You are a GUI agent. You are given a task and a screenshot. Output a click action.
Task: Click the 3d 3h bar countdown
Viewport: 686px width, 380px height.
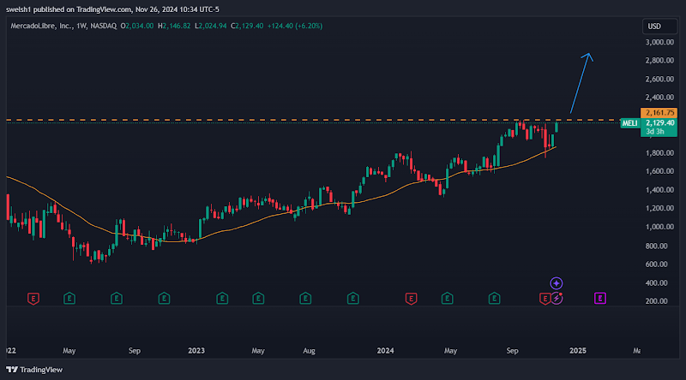pyautogui.click(x=655, y=132)
